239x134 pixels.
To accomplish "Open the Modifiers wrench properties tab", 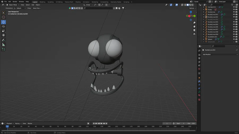I will tap(199, 81).
